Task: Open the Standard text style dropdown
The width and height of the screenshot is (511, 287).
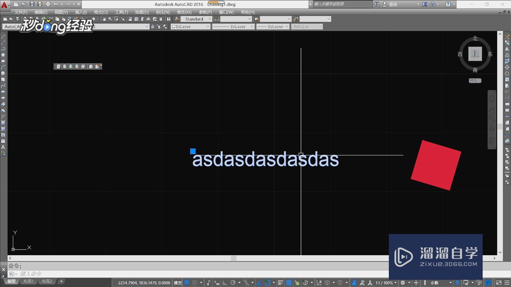Action: [196, 19]
